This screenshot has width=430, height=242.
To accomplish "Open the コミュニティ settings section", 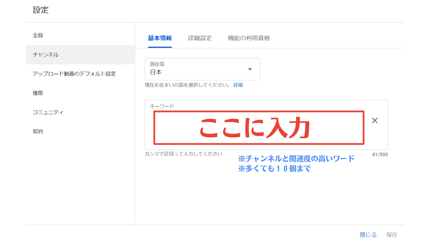I will (43, 112).
